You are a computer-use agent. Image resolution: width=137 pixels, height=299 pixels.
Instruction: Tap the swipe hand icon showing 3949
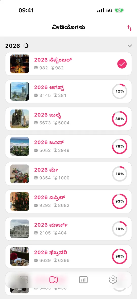pos(55,150)
